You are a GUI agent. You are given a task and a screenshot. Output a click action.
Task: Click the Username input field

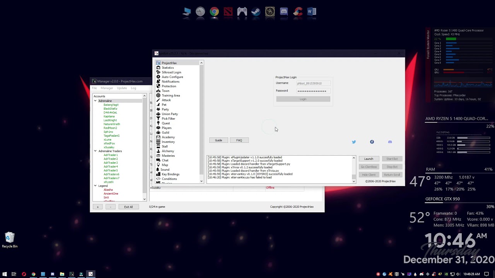pyautogui.click(x=314, y=83)
